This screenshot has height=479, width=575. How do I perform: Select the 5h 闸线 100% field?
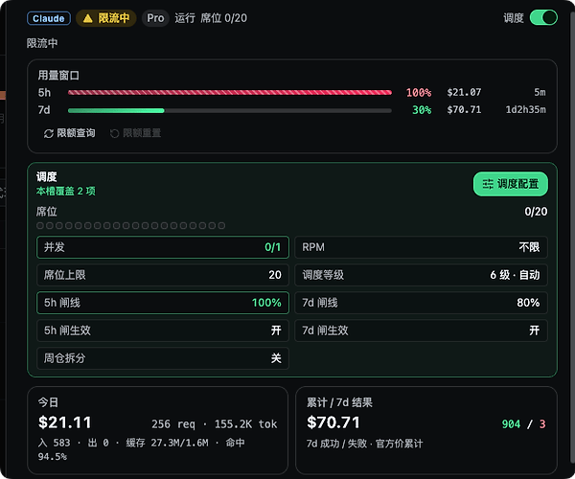[163, 303]
